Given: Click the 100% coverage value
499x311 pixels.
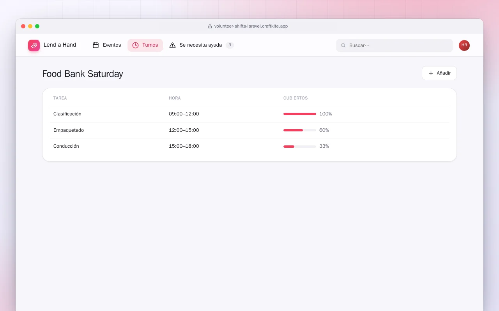Looking at the screenshot, I should tap(326, 114).
